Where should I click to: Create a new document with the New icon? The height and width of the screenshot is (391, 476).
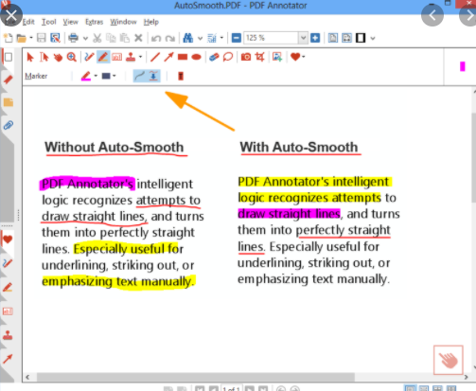coord(8,38)
